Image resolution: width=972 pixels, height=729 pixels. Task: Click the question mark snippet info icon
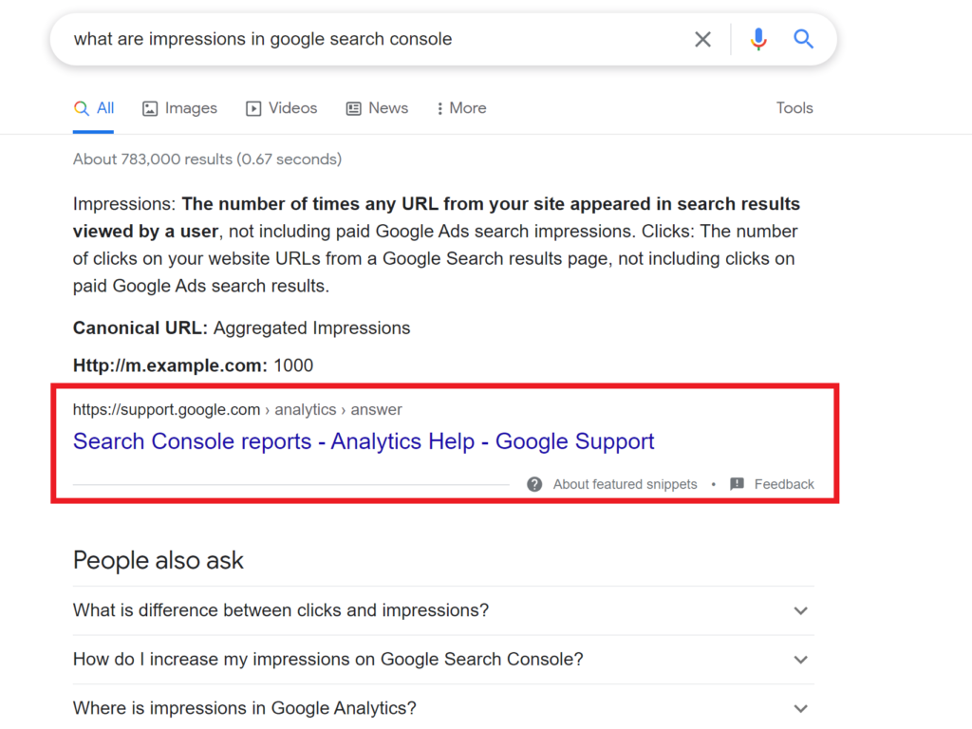point(534,484)
